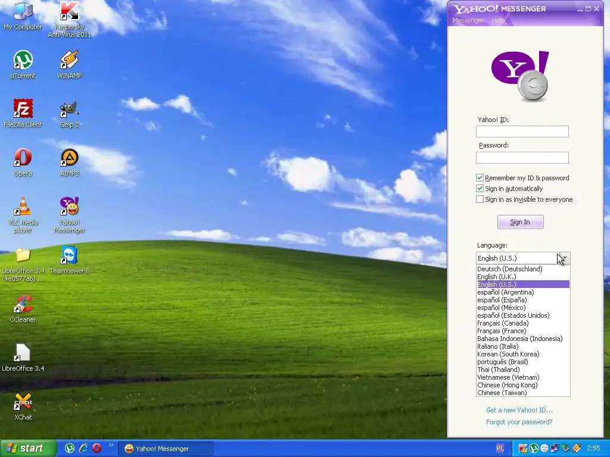This screenshot has height=457, width=610.
Task: Uncheck Remember my ID & password
Action: (480, 177)
